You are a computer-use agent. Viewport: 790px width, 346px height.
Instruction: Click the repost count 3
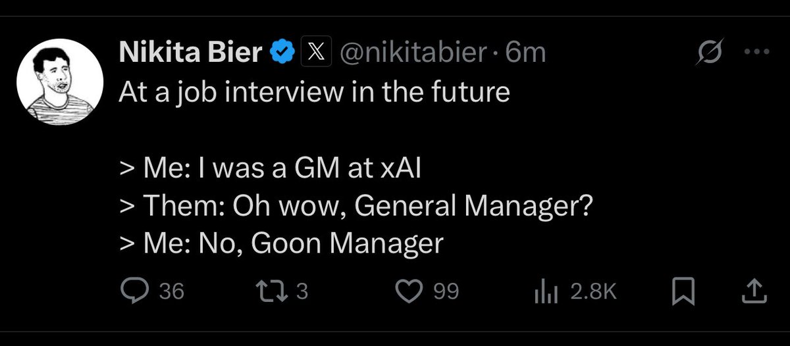302,291
